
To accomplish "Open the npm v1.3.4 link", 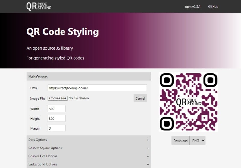I will tap(193, 6).
